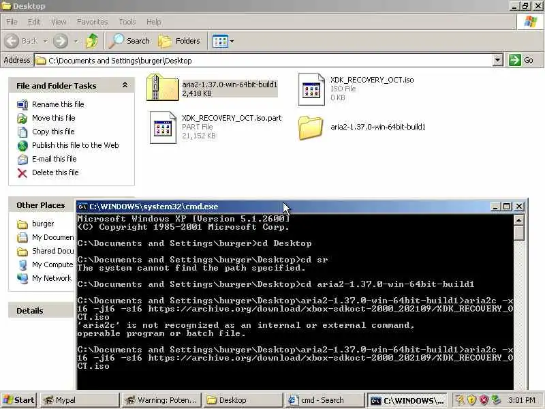Switch to C:\WINDOWS\... taskbar button

pyautogui.click(x=407, y=400)
